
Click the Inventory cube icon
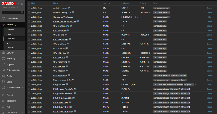[x=4, y=58]
